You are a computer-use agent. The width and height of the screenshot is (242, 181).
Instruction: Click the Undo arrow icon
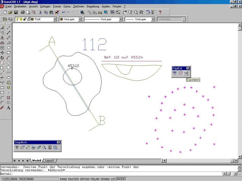[x=64, y=12]
